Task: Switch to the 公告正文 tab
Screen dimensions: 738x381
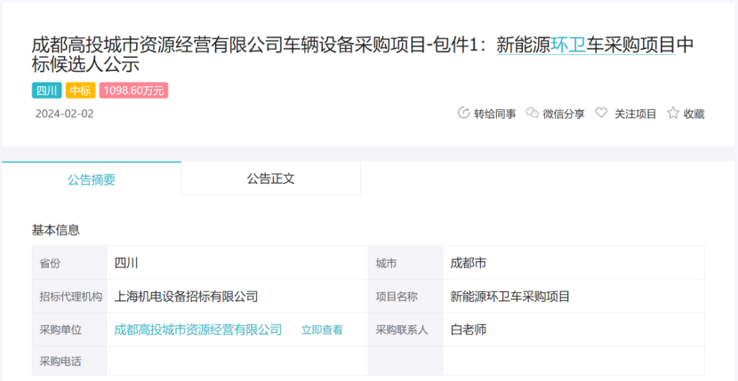Action: click(270, 179)
